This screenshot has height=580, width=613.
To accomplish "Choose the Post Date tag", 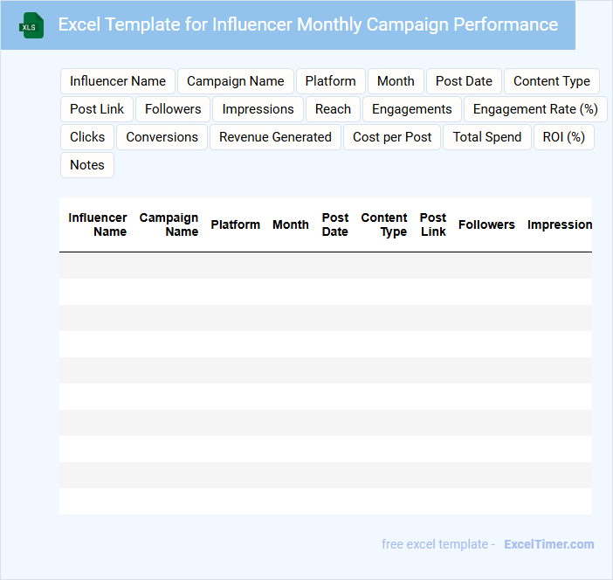I will [464, 81].
